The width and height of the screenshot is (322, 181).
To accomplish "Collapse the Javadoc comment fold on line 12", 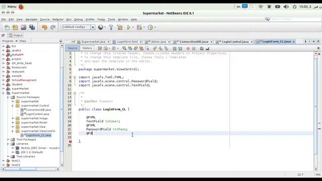I will [x=75, y=93].
